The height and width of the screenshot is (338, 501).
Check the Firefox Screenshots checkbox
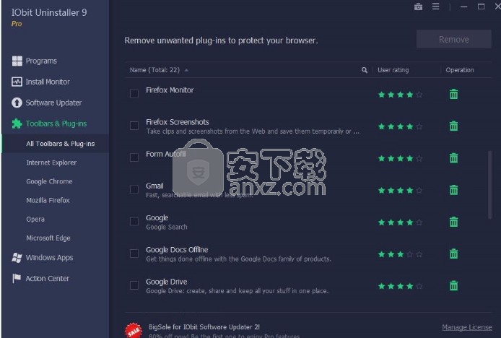(x=134, y=126)
